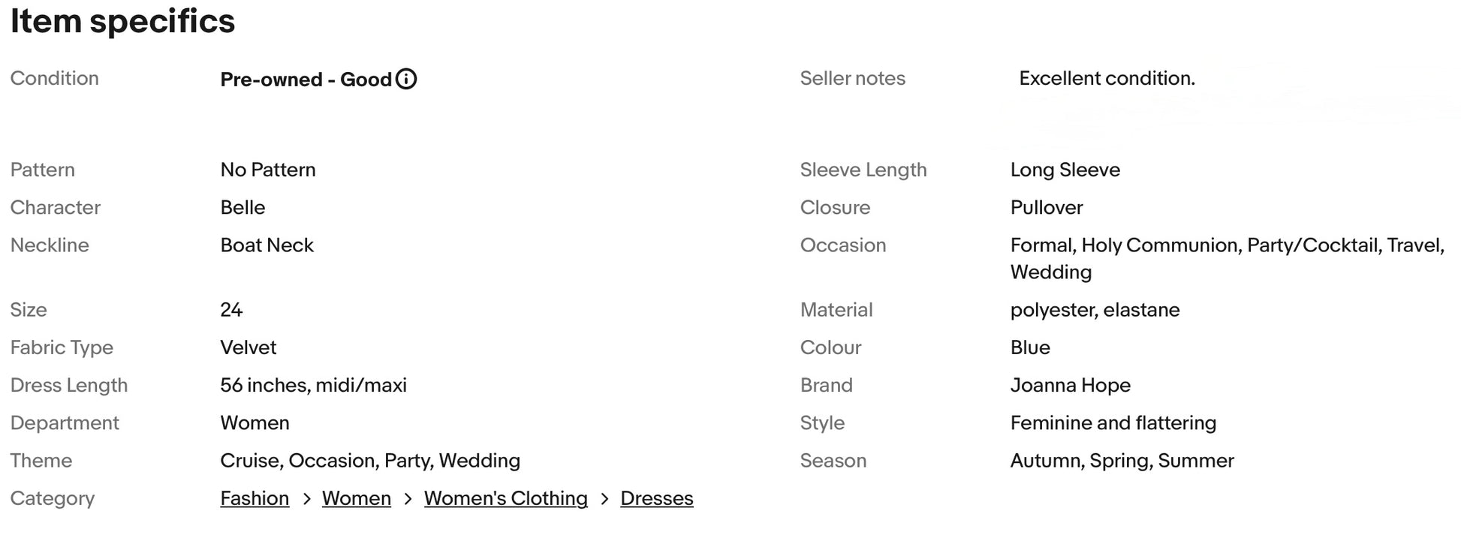Click the Belle character value
This screenshot has width=1461, height=550.
click(x=242, y=207)
